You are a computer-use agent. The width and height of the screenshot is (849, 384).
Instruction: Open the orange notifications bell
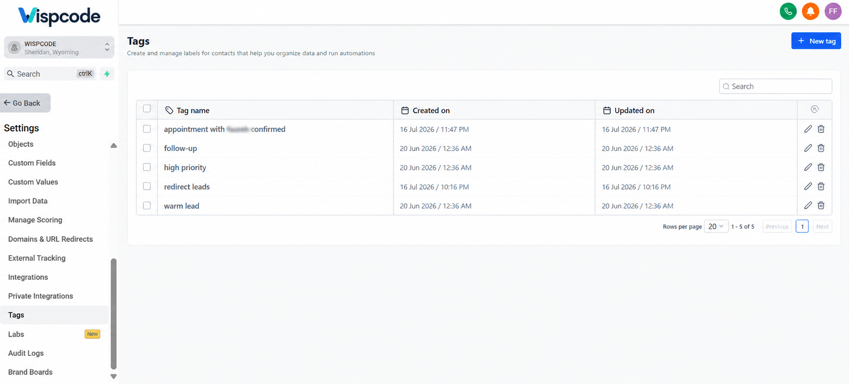(810, 11)
